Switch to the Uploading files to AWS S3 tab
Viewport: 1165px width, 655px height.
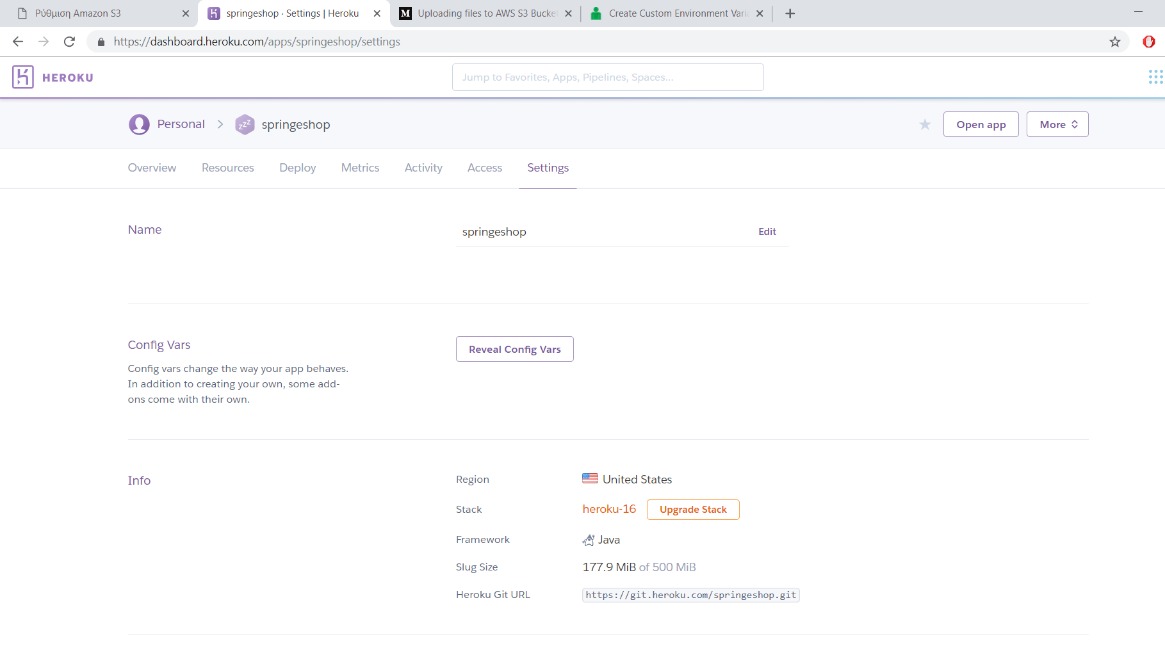click(x=487, y=13)
